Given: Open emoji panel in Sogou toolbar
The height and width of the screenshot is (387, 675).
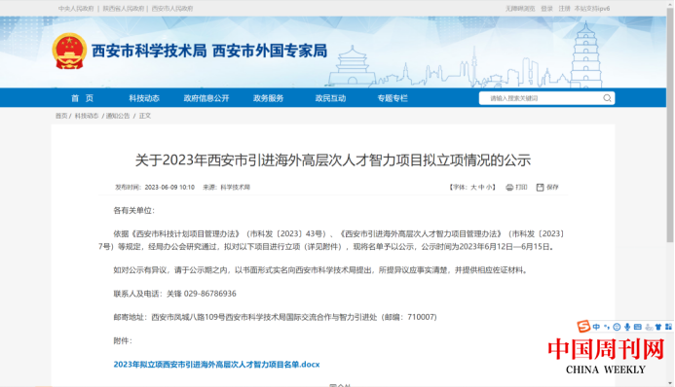Looking at the screenshot, I should click(x=617, y=327).
